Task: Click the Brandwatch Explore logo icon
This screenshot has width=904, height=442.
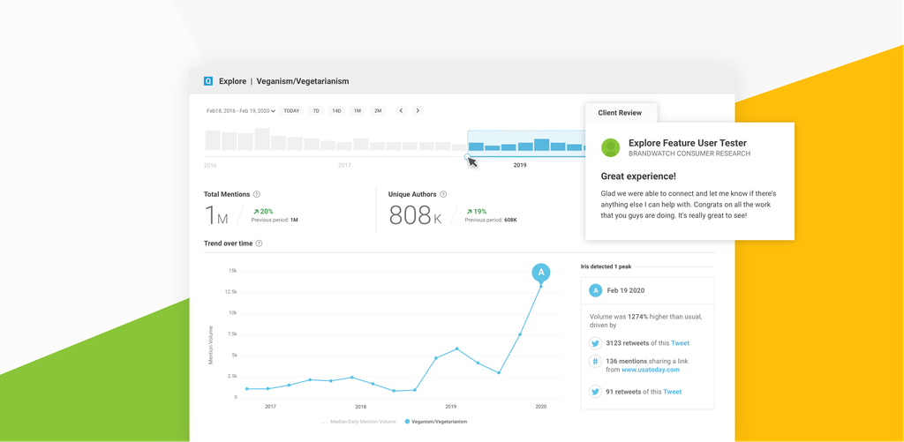Action: click(208, 81)
